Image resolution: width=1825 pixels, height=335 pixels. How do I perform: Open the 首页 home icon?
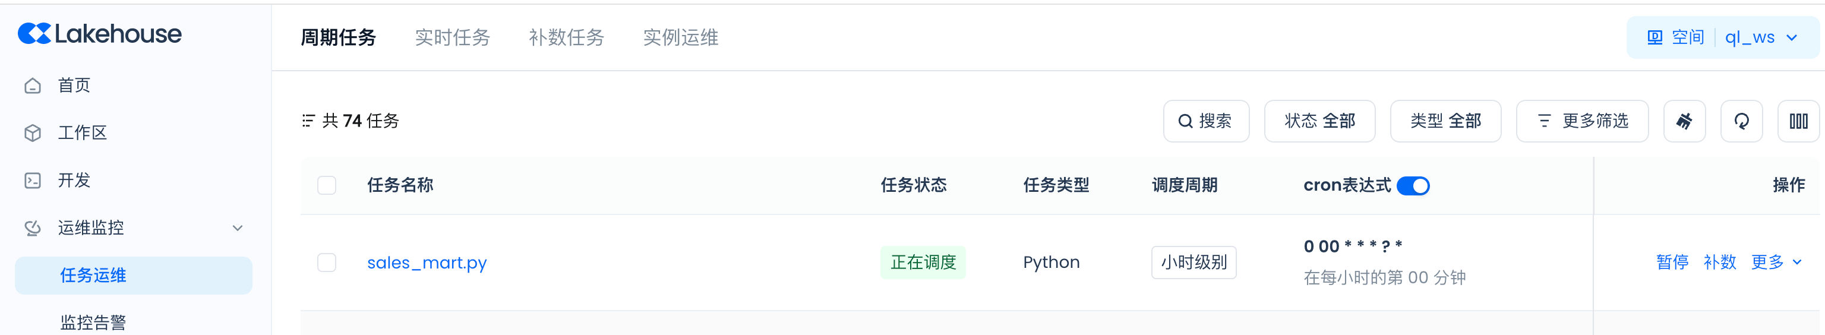tap(33, 86)
